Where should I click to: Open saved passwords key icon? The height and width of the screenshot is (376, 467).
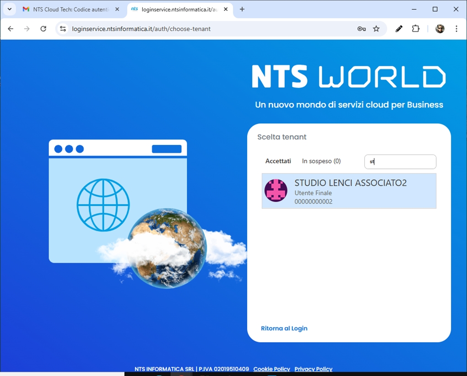click(361, 29)
